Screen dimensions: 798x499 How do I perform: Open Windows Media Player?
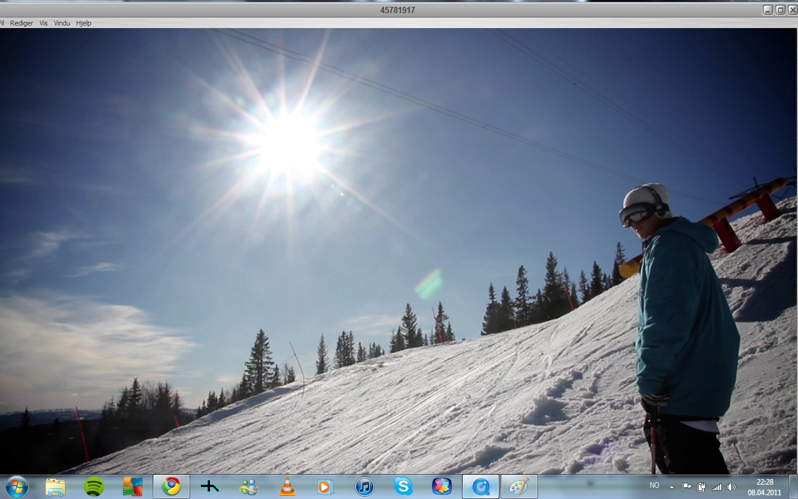point(325,486)
